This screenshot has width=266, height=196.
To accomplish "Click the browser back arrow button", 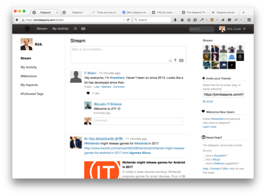I will click(17, 20).
